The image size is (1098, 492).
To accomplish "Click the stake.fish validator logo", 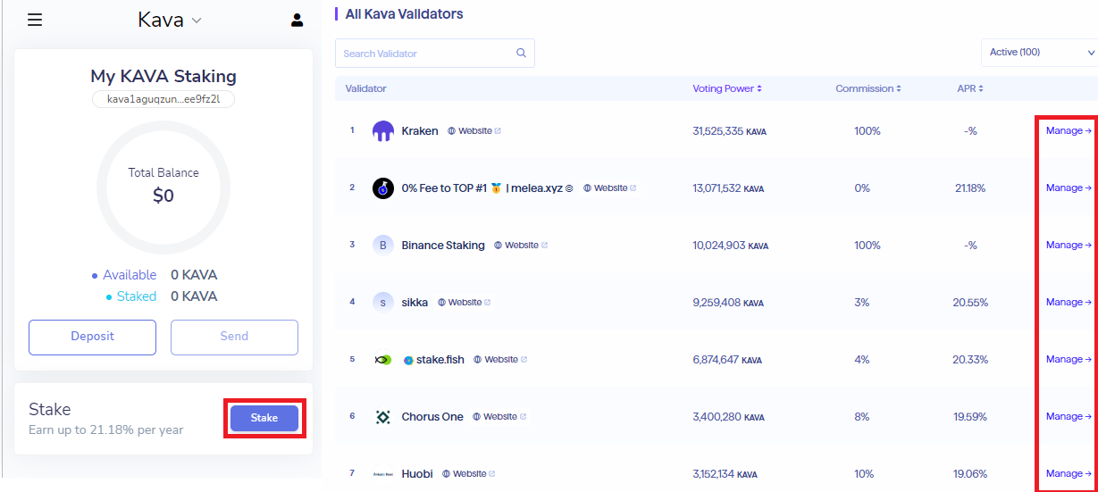I will [383, 360].
